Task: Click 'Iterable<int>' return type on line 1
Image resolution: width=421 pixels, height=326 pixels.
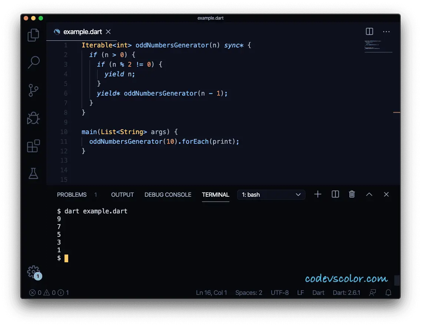Action: (x=107, y=45)
